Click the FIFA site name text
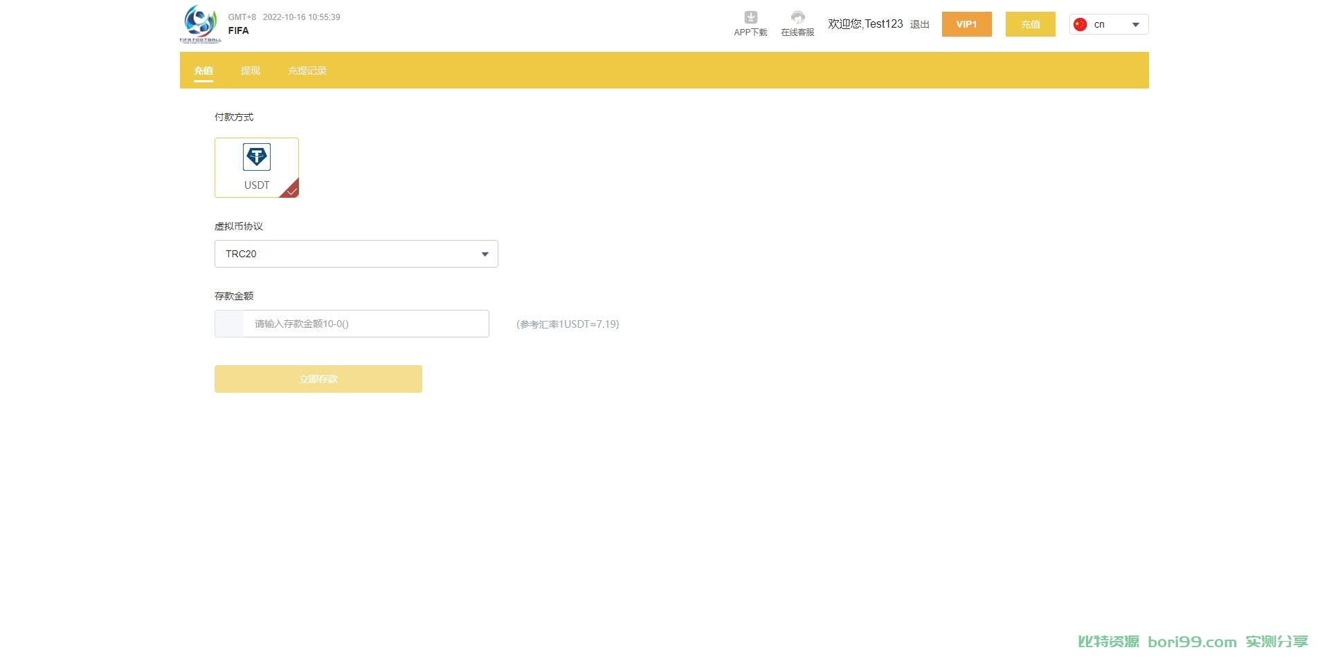 pos(239,30)
